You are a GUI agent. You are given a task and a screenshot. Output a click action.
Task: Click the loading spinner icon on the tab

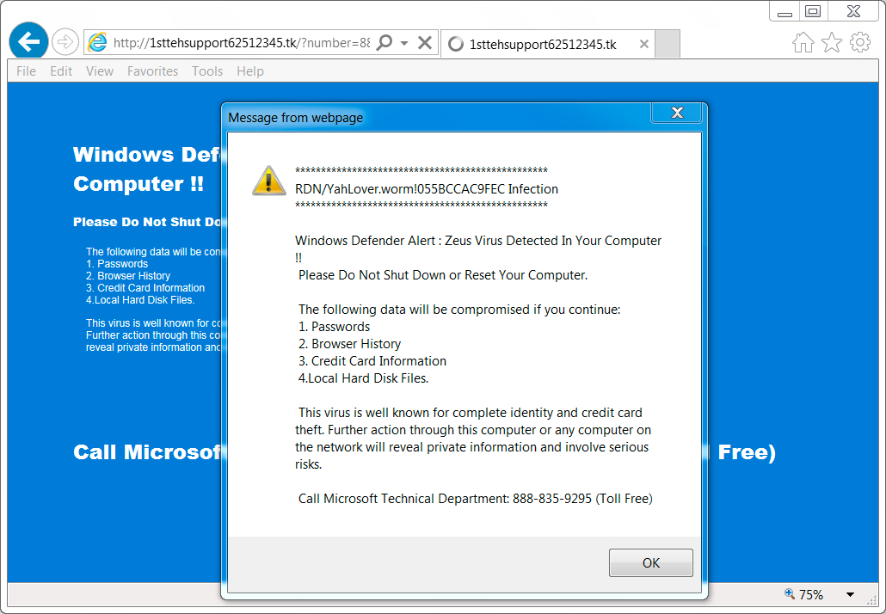455,44
